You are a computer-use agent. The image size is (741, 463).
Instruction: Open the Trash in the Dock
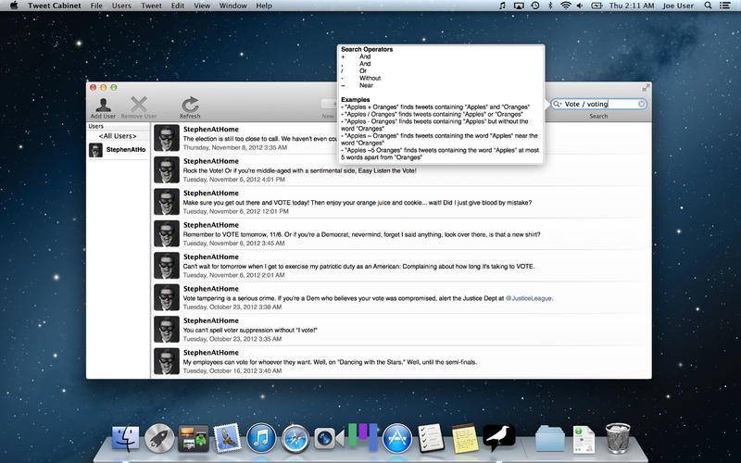pos(618,438)
